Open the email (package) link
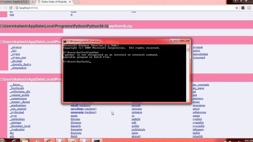 [81, 105]
